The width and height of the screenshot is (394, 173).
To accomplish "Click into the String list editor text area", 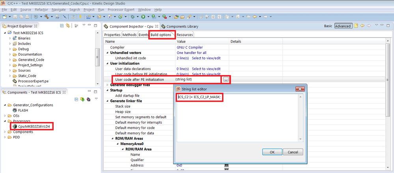I will click(x=237, y=118).
